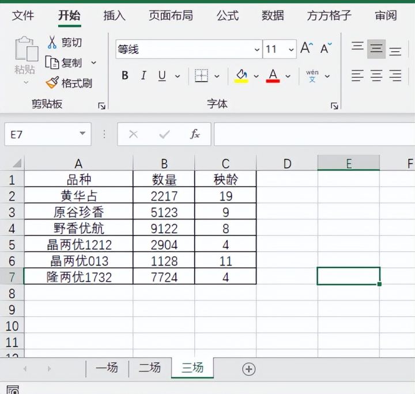Switch to the 方方格子 ribbon tab
Screen dimensions: 415x394
[x=329, y=15]
